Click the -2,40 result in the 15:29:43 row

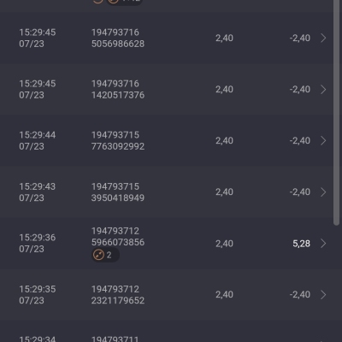pyautogui.click(x=300, y=192)
